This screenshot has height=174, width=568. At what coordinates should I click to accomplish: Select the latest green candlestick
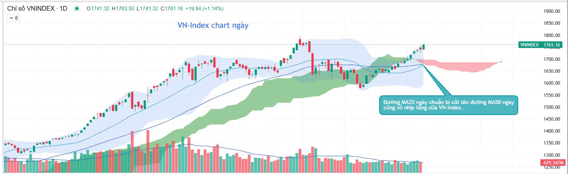click(423, 47)
